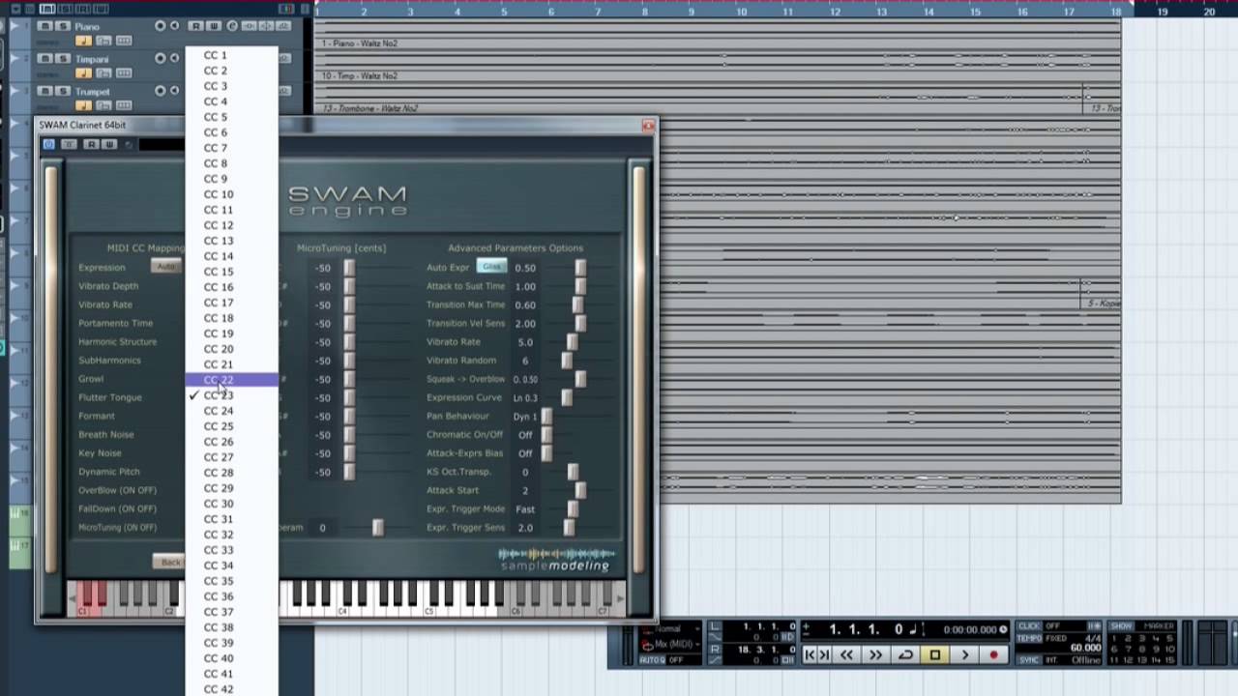Click the Fast Forward button in transport
The image size is (1238, 696).
876,654
